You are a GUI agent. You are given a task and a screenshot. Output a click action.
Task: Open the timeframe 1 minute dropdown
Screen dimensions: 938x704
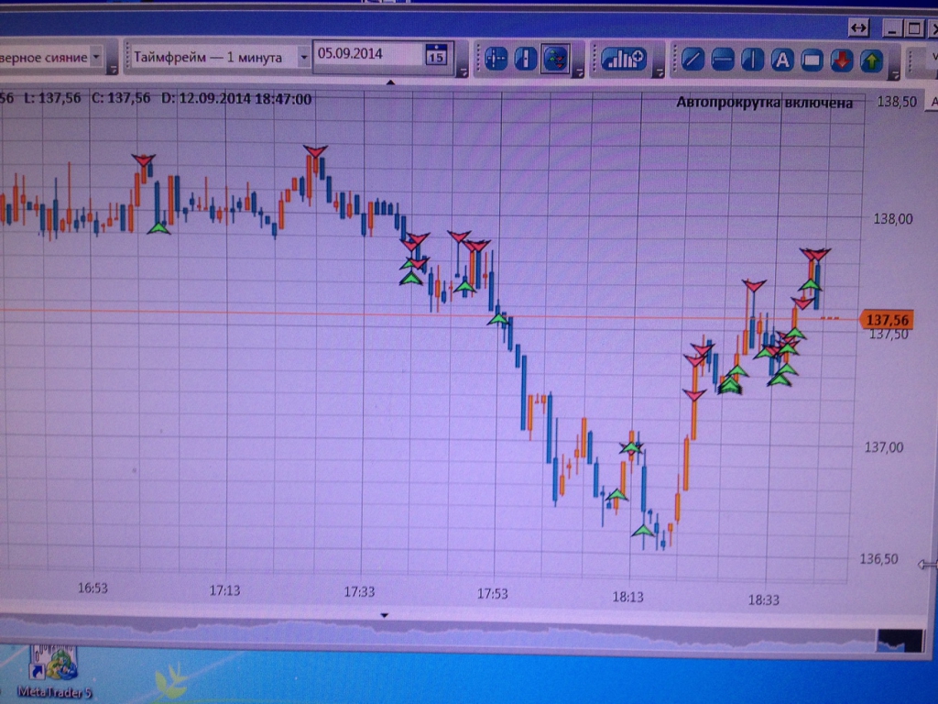tap(303, 57)
